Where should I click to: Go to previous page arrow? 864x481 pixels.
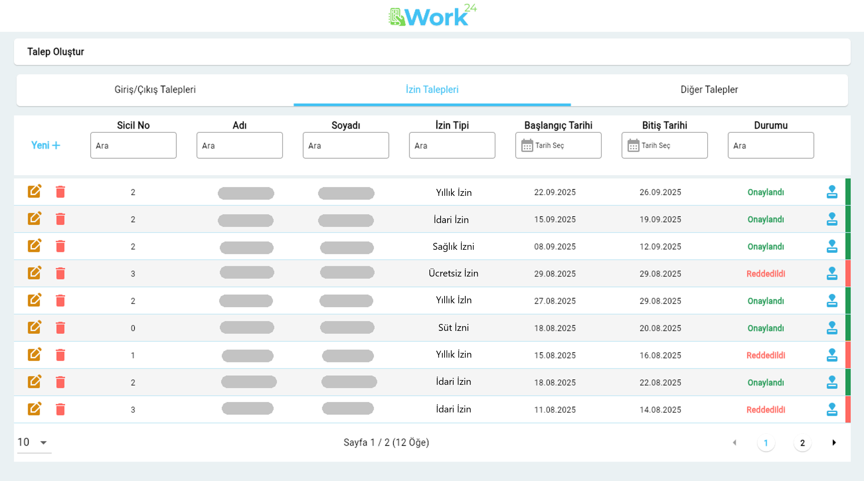(x=734, y=443)
